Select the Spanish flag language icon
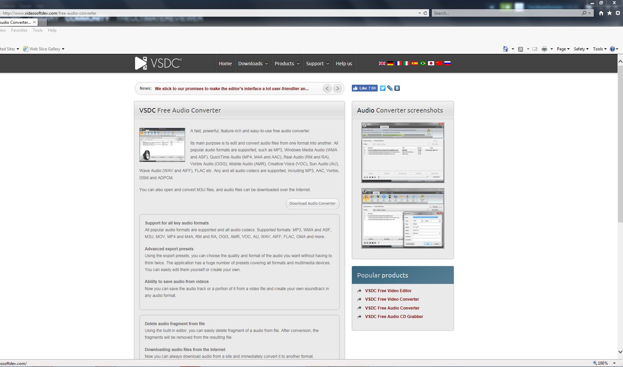Screen dimensions: 623x367 pyautogui.click(x=415, y=63)
